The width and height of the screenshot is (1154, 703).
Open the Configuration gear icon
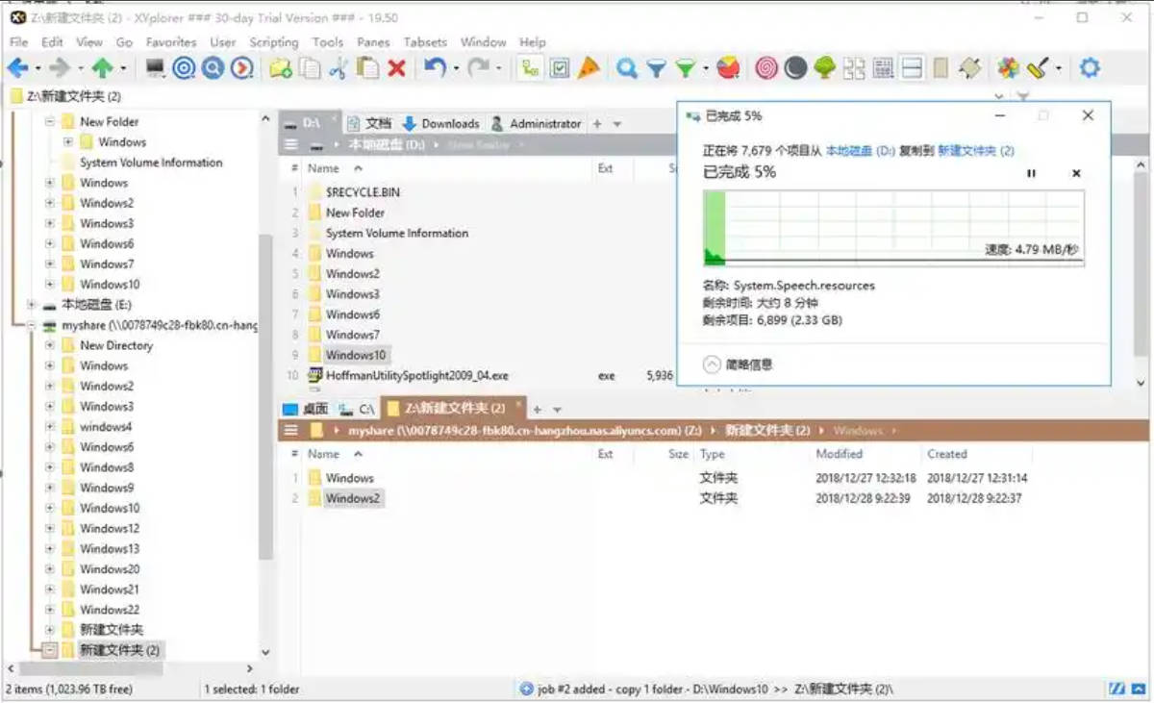pos(1091,68)
